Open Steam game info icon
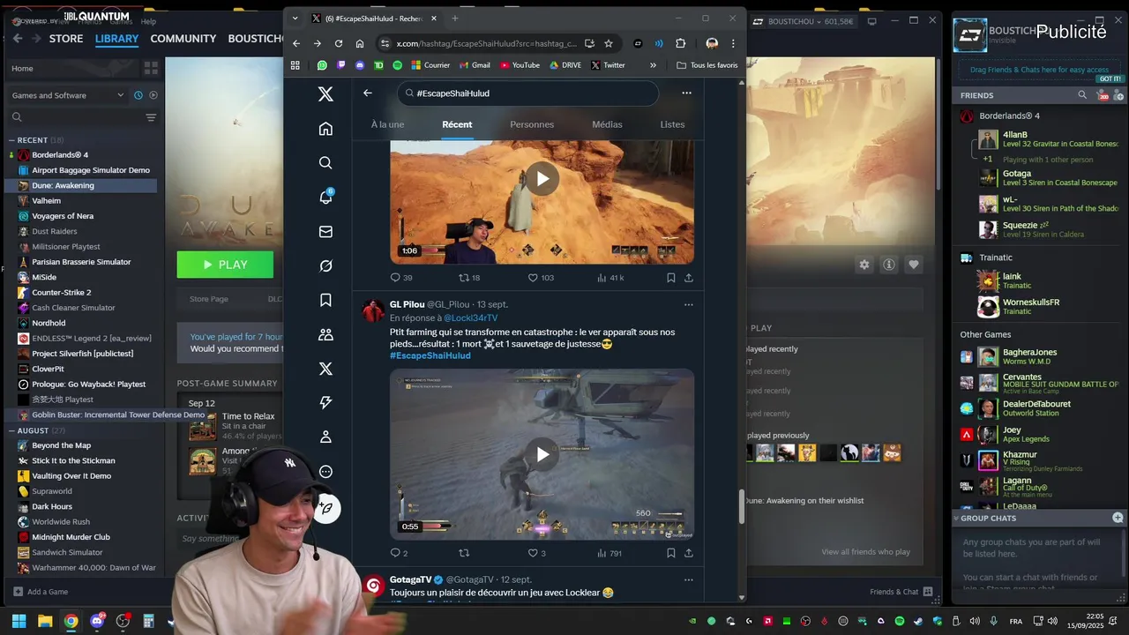Image resolution: width=1129 pixels, height=635 pixels. point(889,265)
